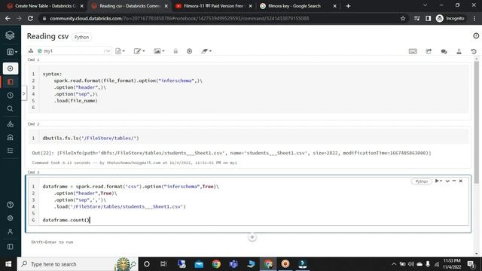Open Task View on the taskbar
Image resolution: width=482 pixels, height=271 pixels.
[x=163, y=264]
